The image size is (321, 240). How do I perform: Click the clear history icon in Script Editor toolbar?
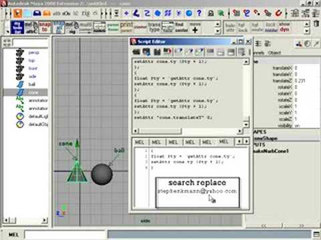tap(178, 52)
